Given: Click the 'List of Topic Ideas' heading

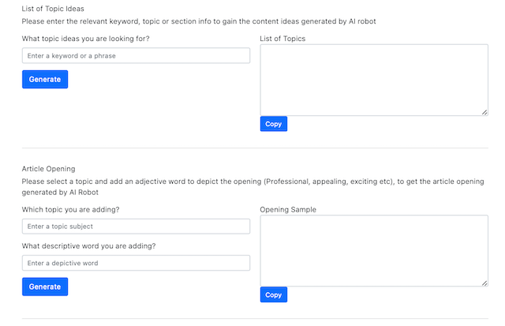Looking at the screenshot, I should (x=53, y=9).
